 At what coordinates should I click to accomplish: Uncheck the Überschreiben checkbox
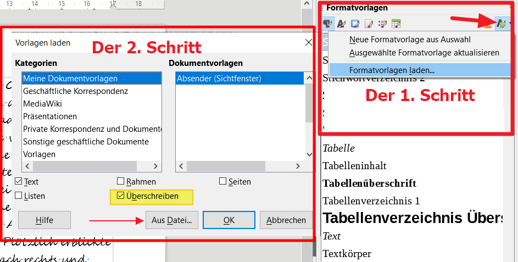[121, 196]
